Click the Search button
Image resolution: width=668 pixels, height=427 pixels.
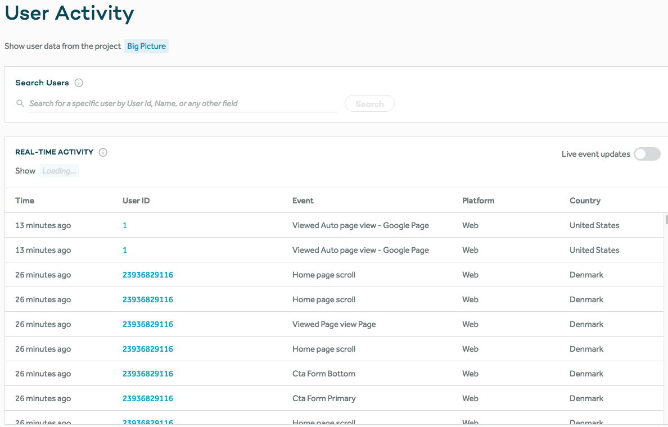pyautogui.click(x=369, y=104)
